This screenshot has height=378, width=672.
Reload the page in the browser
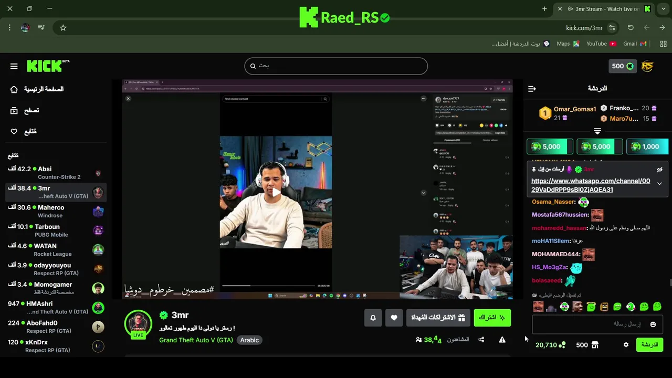631,28
